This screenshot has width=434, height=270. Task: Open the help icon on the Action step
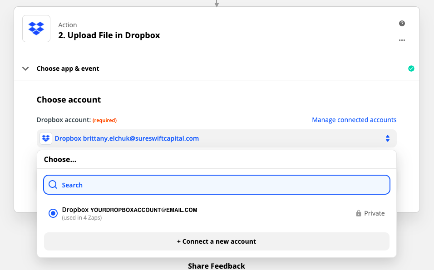click(402, 23)
